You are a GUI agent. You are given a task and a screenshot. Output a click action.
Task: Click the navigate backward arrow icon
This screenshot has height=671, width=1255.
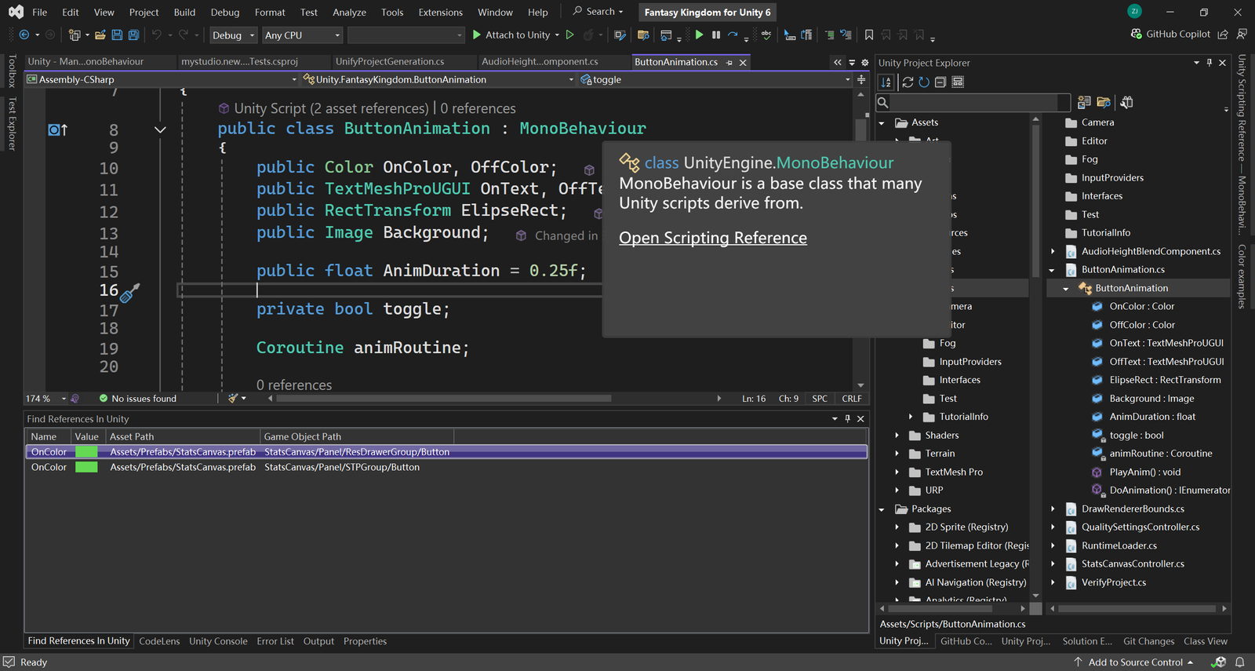click(x=24, y=35)
